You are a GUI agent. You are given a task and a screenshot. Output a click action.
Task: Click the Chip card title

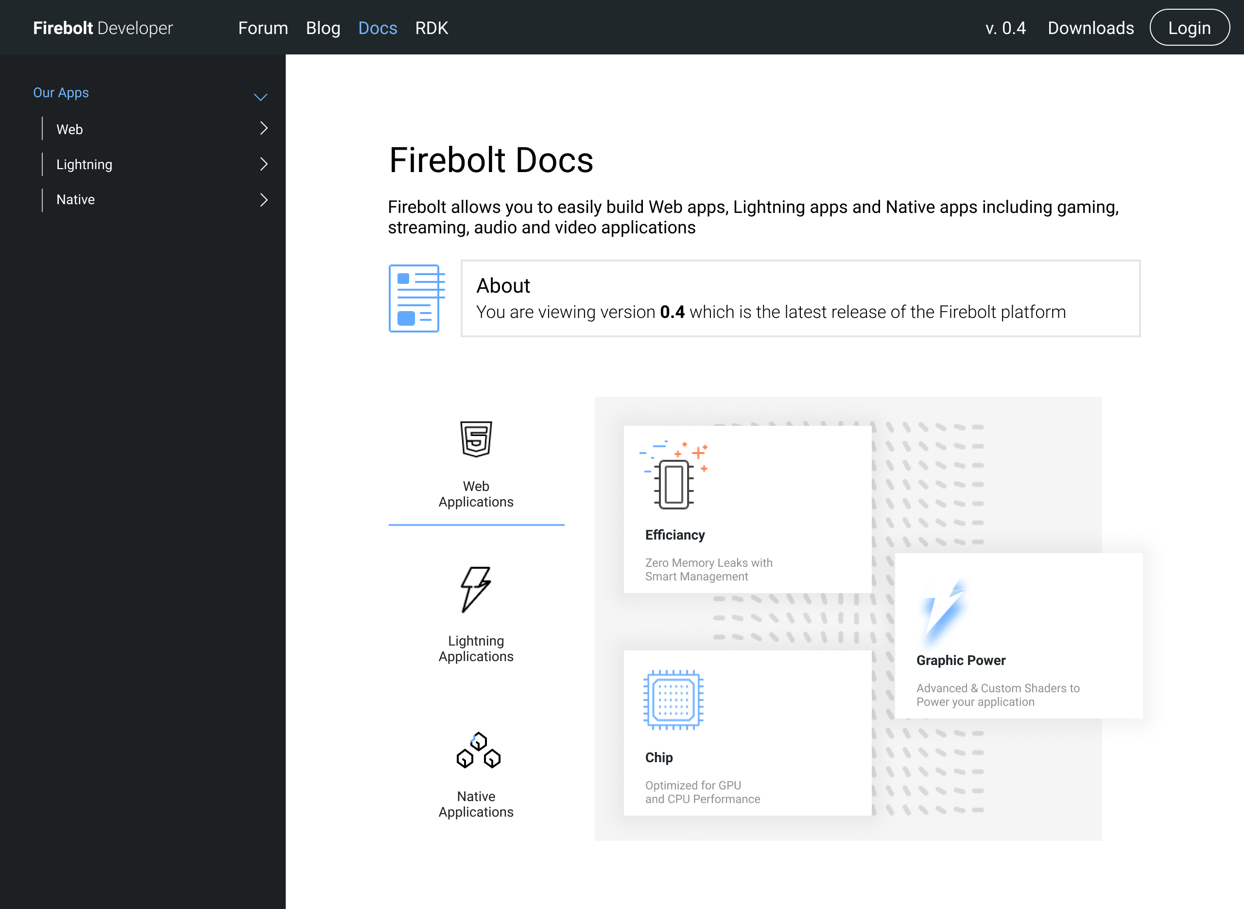(x=659, y=758)
